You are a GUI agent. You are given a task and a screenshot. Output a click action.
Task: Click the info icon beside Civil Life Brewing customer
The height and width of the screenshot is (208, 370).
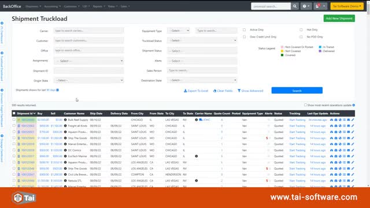(65, 174)
